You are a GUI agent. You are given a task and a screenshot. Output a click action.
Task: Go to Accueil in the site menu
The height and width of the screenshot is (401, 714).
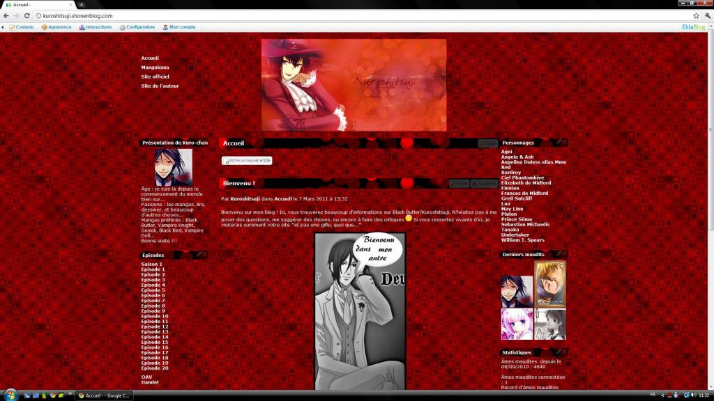(150, 58)
